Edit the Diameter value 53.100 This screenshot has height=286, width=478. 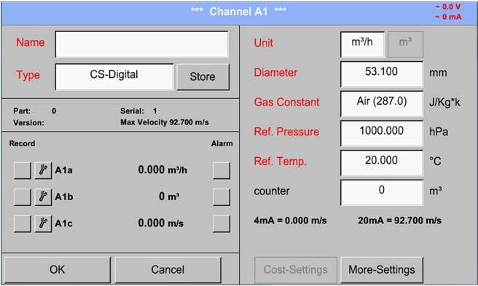coord(382,74)
